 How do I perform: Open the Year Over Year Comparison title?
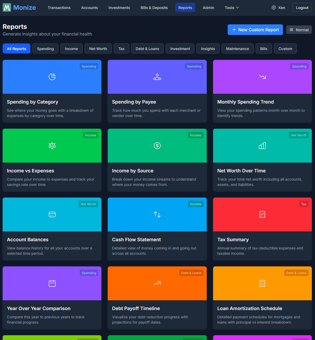click(x=39, y=308)
